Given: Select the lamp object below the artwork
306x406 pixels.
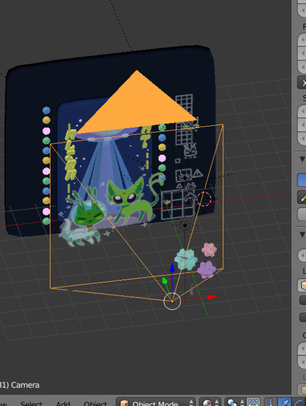Looking at the screenshot, I should click(x=185, y=226).
